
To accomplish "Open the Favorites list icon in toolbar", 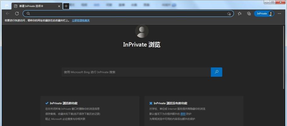I will point(240,14).
